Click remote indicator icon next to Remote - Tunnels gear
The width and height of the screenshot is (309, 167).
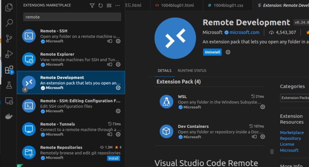(x=110, y=134)
